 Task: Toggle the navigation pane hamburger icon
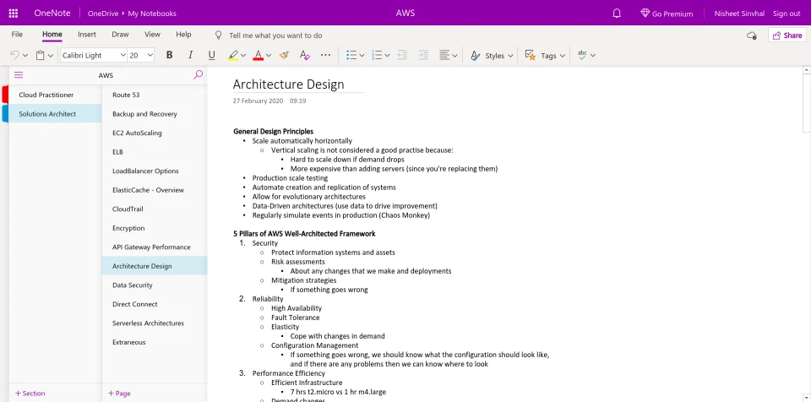point(19,75)
